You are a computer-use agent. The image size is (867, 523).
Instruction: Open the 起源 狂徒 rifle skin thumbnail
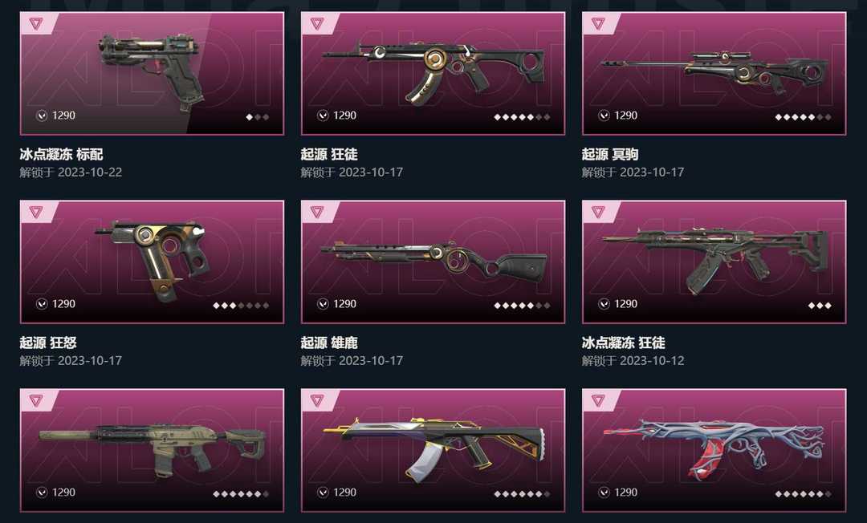coord(433,74)
